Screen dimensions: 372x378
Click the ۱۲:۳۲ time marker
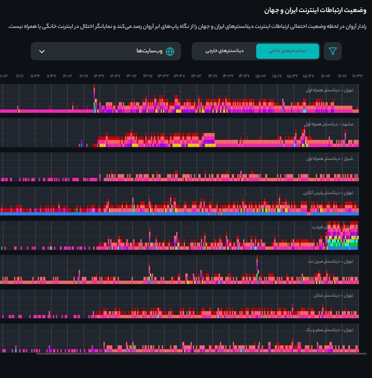click(99, 76)
